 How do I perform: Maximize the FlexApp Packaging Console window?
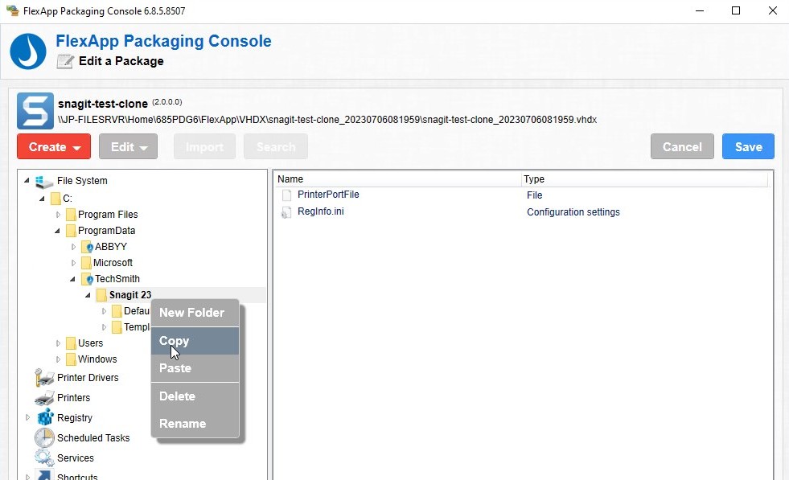click(x=736, y=10)
